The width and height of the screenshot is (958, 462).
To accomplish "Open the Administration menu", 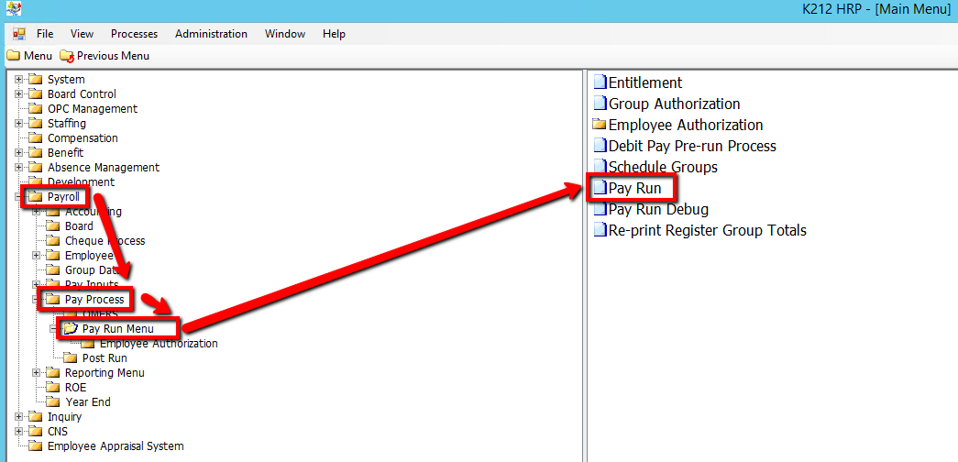I will tap(211, 34).
